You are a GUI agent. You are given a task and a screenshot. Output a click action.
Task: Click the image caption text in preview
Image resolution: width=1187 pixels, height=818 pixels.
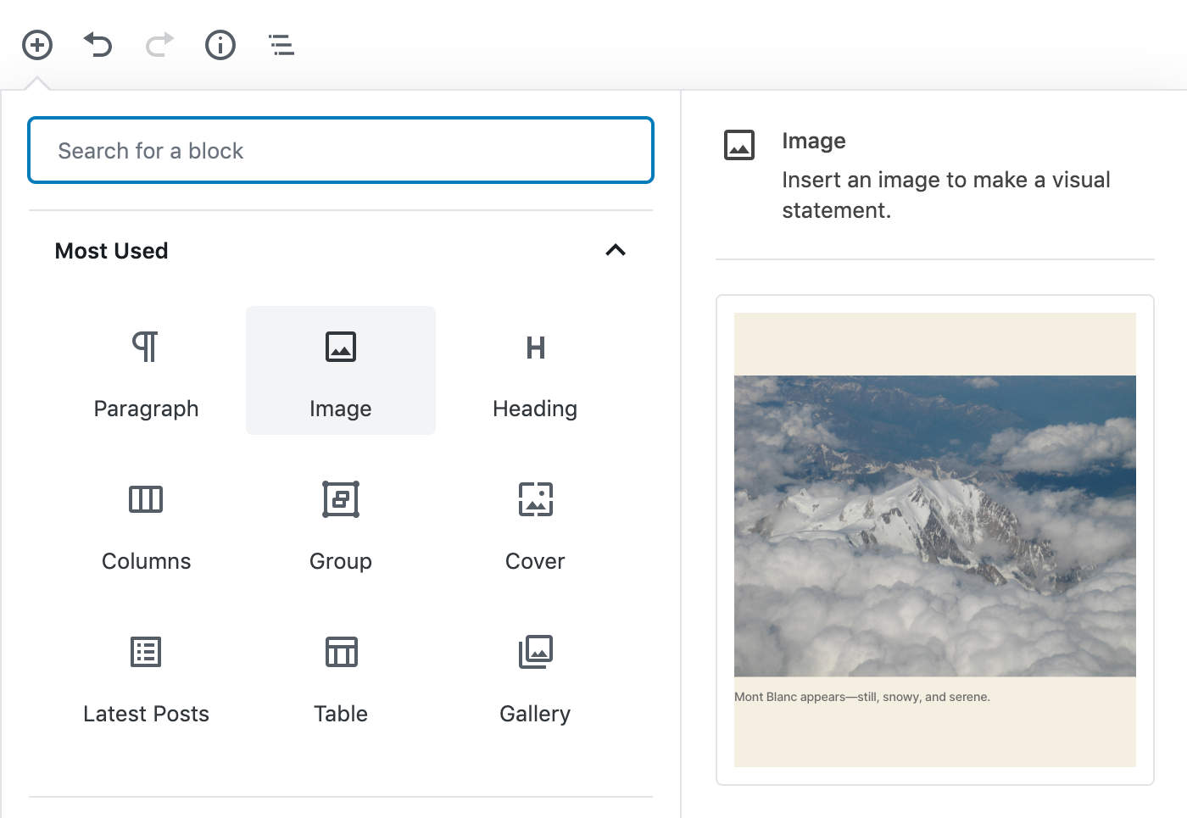[x=861, y=696]
